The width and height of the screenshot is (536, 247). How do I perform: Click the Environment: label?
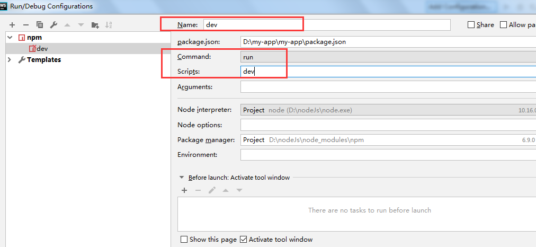(x=197, y=155)
